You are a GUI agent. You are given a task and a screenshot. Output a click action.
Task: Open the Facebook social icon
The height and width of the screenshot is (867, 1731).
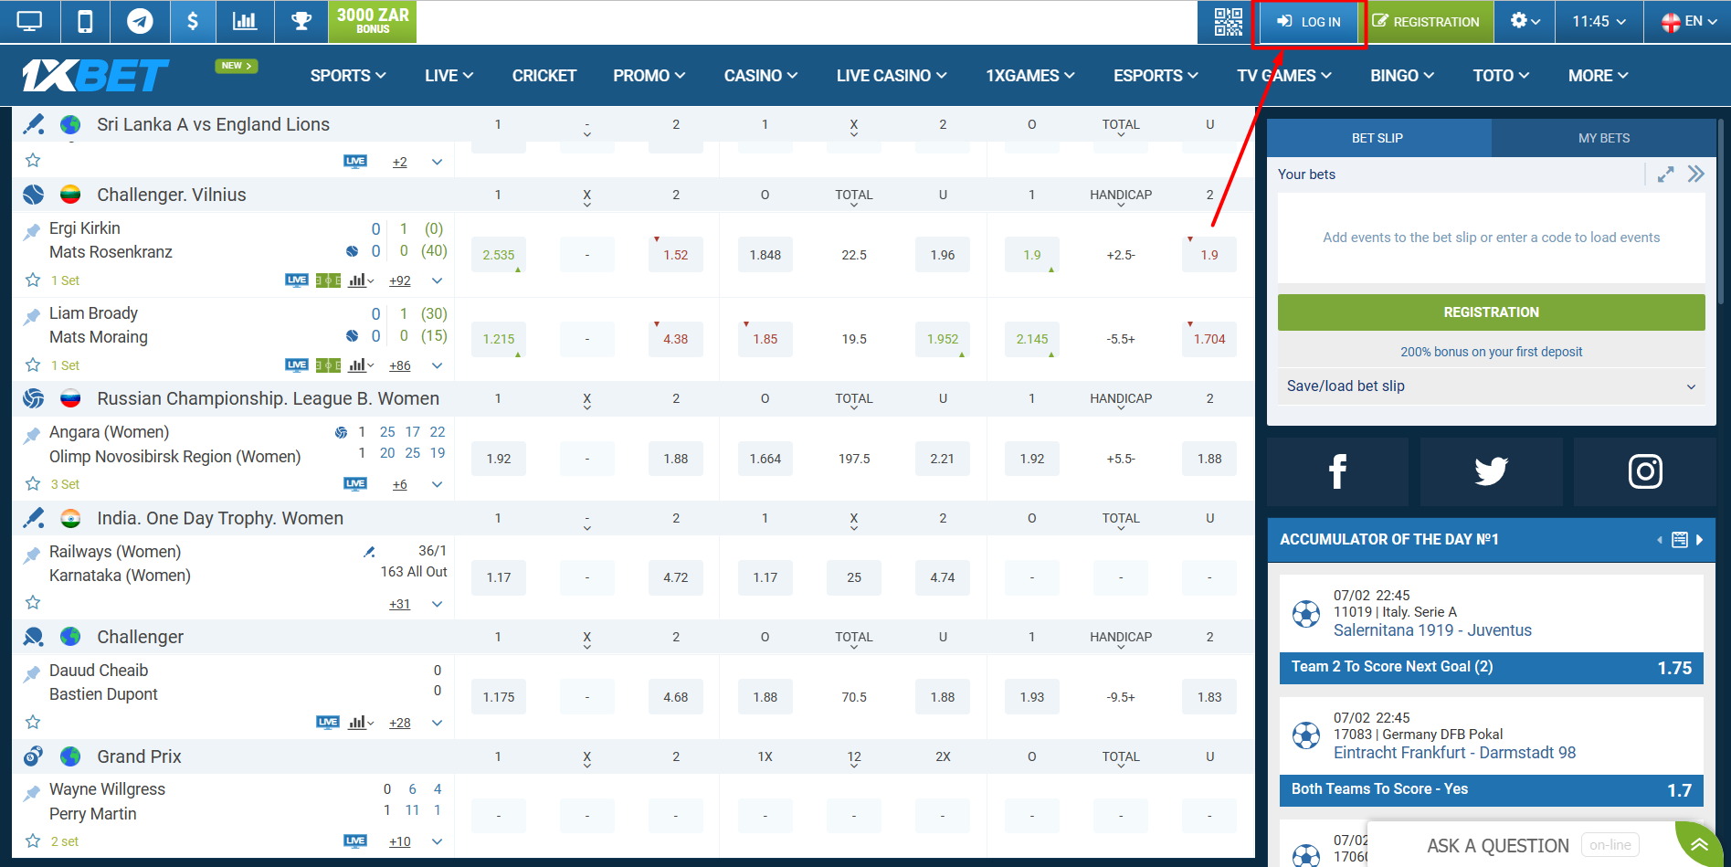[1337, 471]
